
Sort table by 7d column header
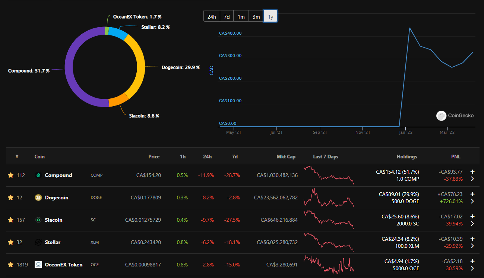pyautogui.click(x=235, y=157)
